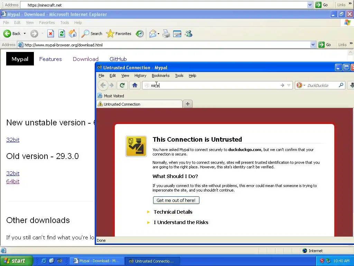
Task: Refresh the page in Internet Explorer
Action: [x=62, y=34]
